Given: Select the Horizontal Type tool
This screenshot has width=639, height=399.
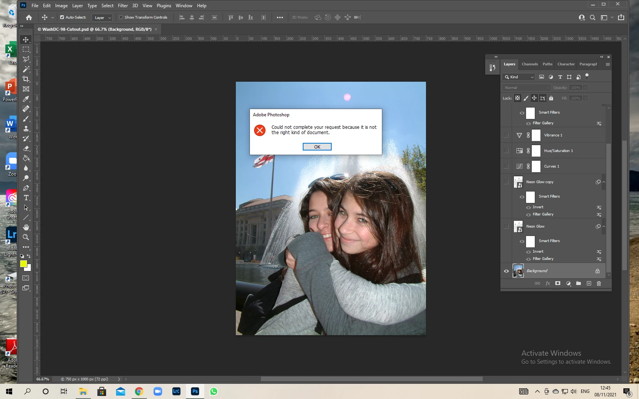Looking at the screenshot, I should pyautogui.click(x=26, y=198).
